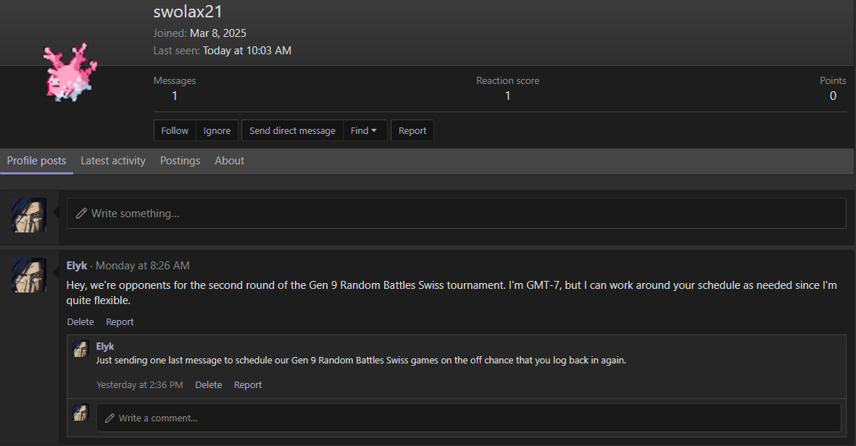This screenshot has height=446, width=856.
Task: Open the Postings tab
Action: 180,161
